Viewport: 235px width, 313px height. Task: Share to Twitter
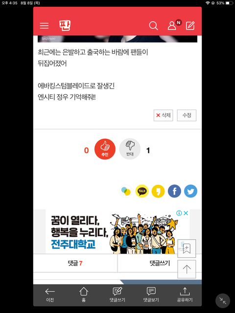coord(190,191)
